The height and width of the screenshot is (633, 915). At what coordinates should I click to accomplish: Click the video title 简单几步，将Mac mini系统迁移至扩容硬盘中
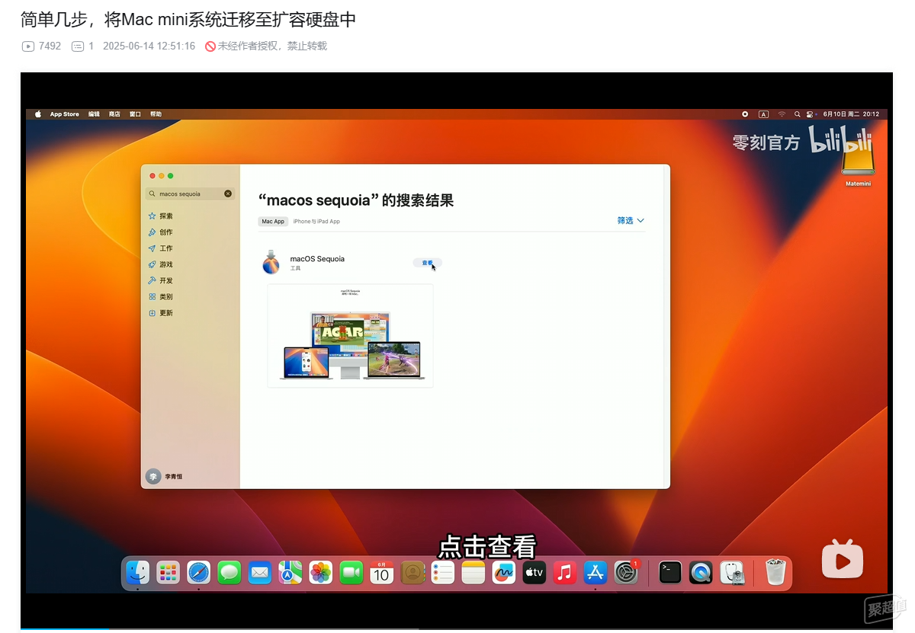[189, 20]
